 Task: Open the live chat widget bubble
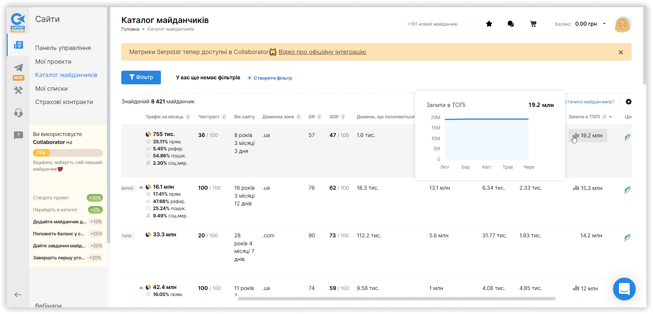[624, 289]
